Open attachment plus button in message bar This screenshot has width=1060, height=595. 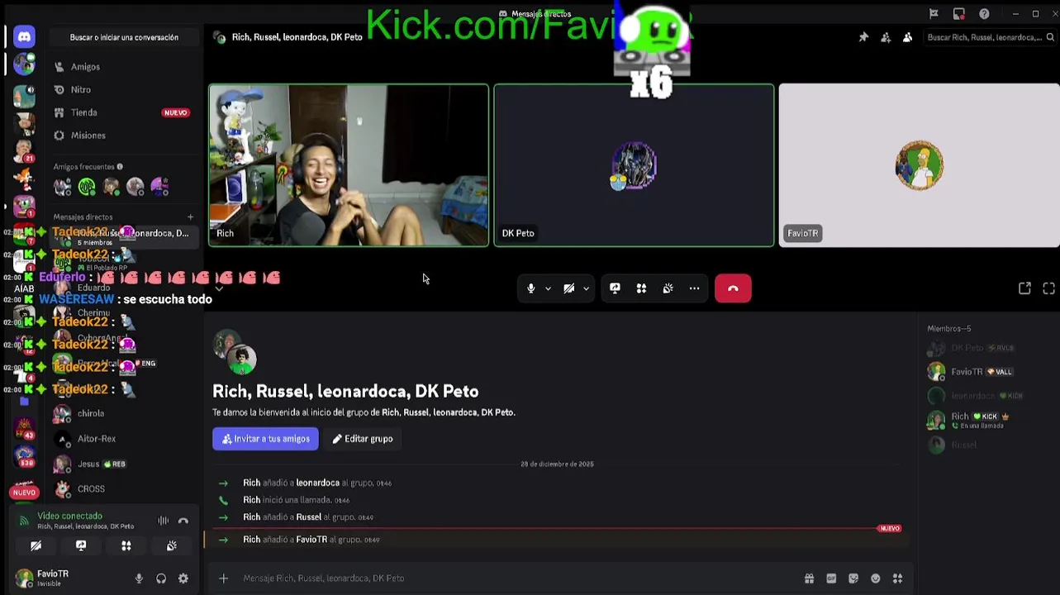(x=223, y=578)
